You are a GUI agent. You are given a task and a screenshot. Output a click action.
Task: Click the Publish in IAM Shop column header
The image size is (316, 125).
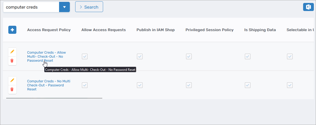[155, 30]
